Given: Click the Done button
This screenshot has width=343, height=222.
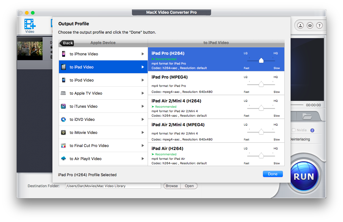Looking at the screenshot, I should 273,174.
